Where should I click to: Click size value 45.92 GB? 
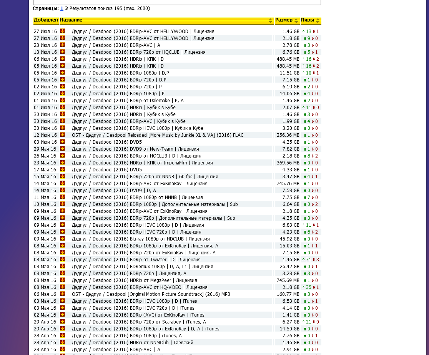pos(289,239)
